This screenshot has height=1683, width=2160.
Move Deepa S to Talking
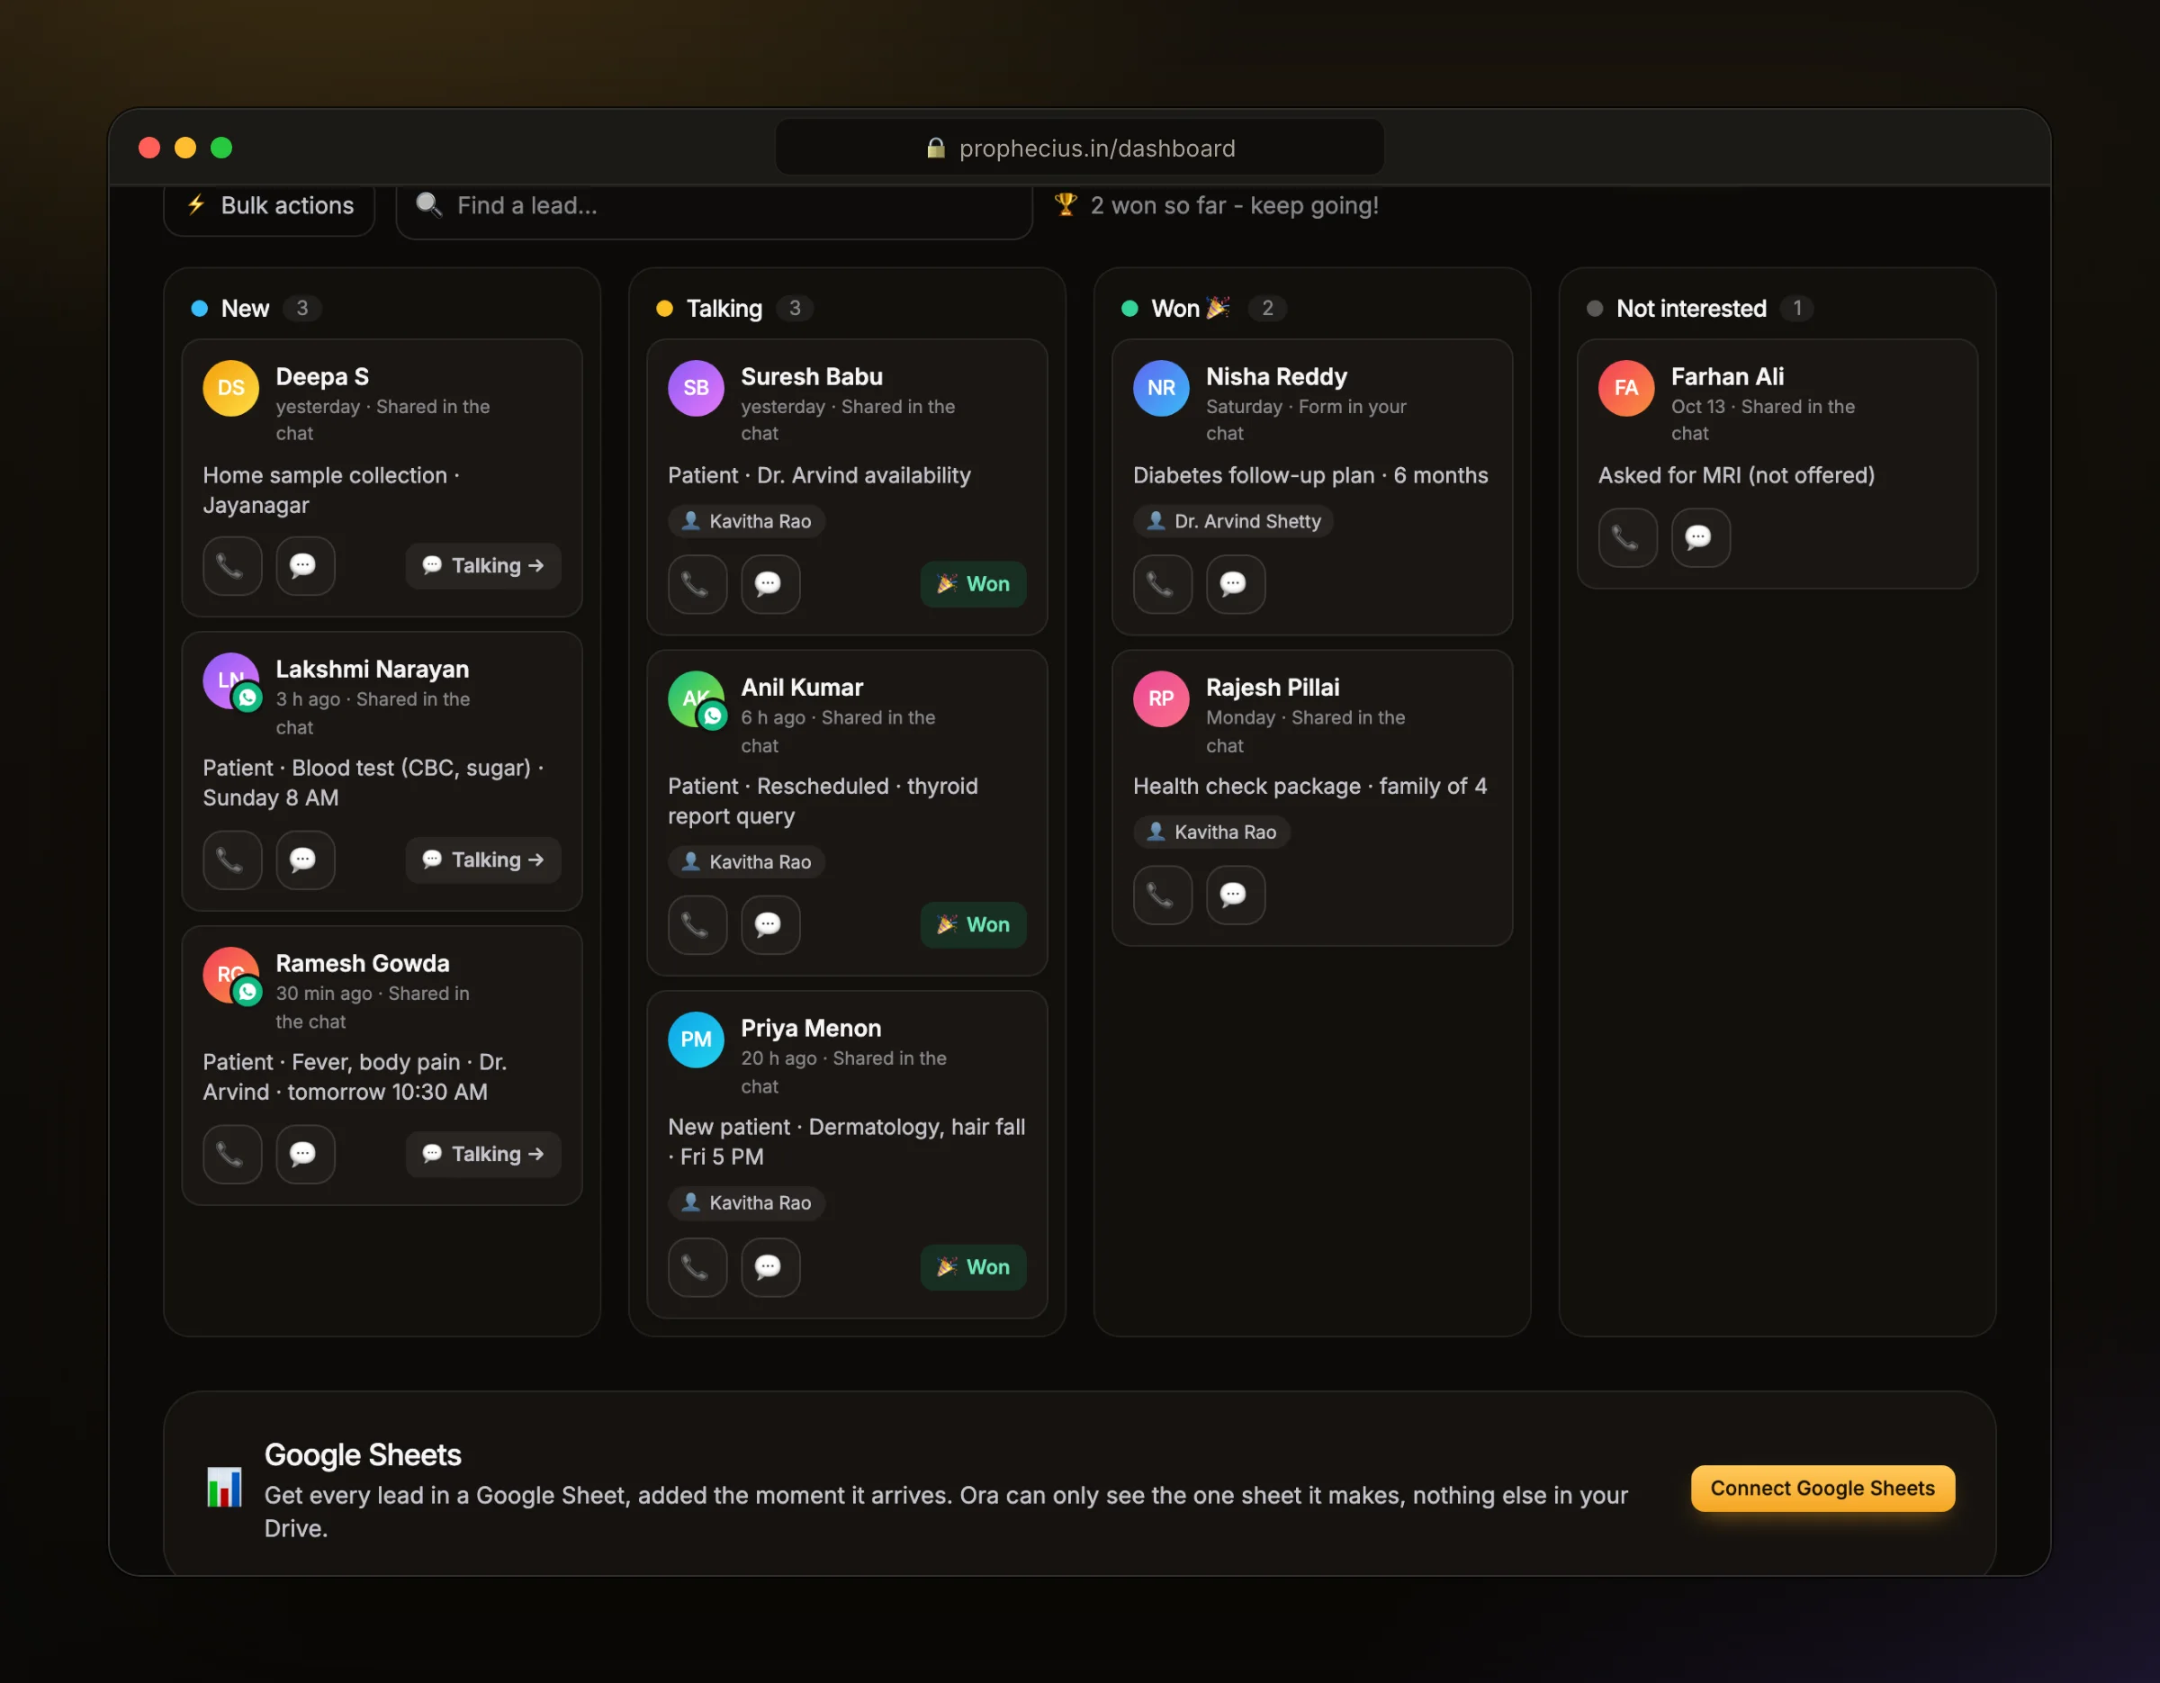coord(482,565)
